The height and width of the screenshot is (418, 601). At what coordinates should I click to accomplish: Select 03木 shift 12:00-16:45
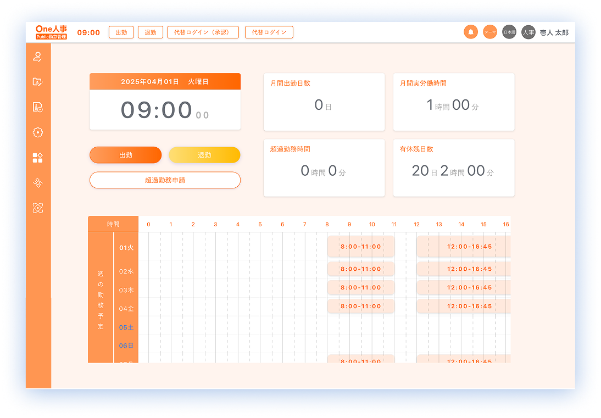click(x=464, y=287)
